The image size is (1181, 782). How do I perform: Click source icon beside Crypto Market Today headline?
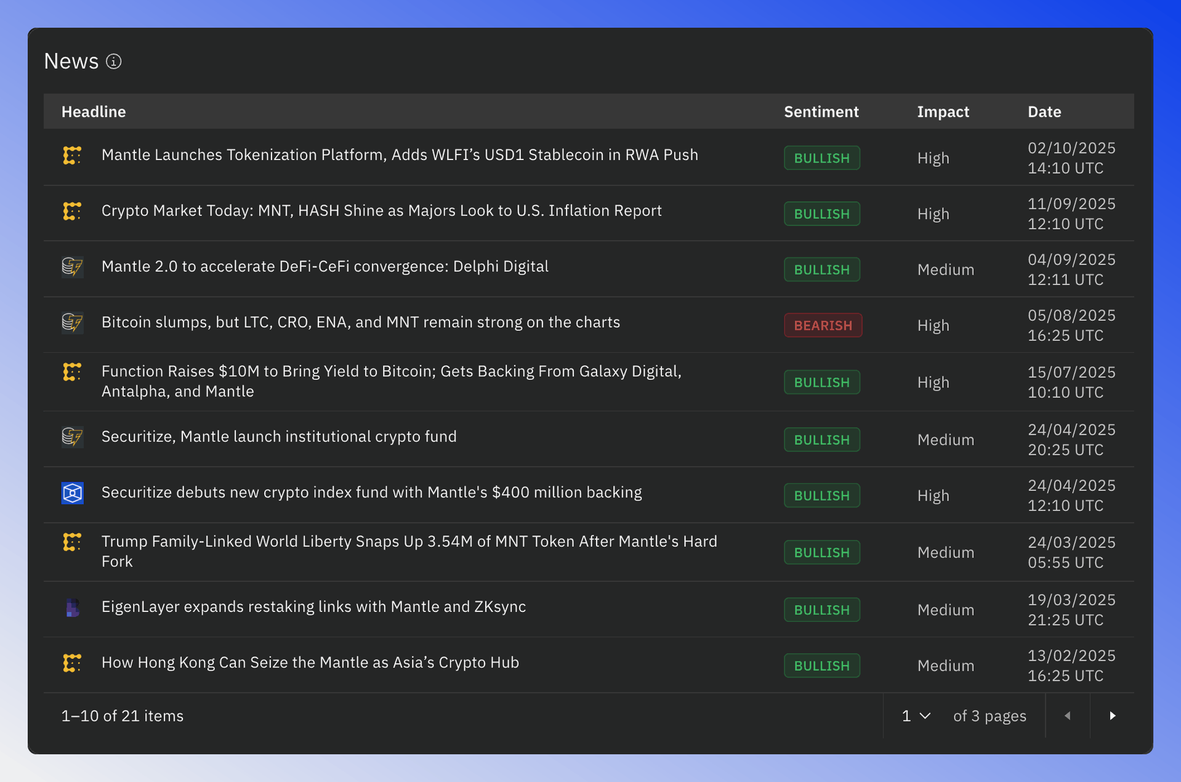coord(73,211)
